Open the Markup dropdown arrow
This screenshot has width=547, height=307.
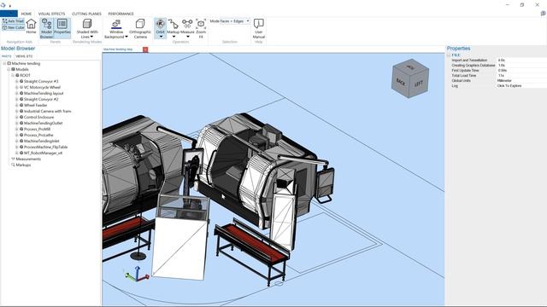coord(174,37)
